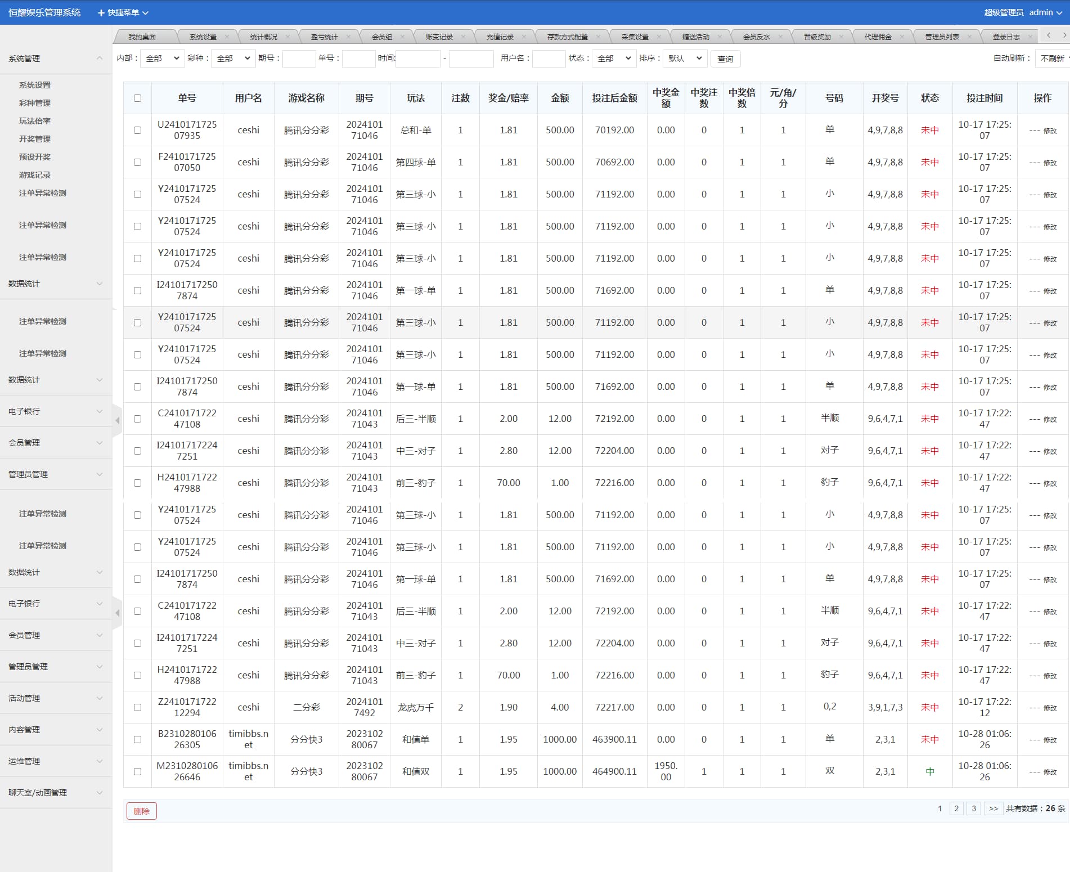Expand the 电子银行 sidebar section
1070x872 pixels.
coord(55,411)
